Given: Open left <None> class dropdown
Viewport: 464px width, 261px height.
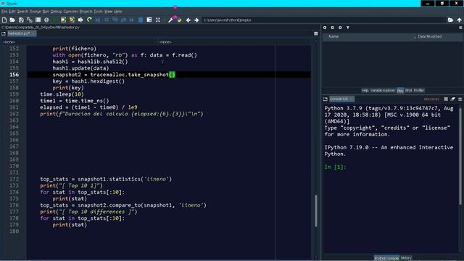Looking at the screenshot, I should [x=78, y=42].
